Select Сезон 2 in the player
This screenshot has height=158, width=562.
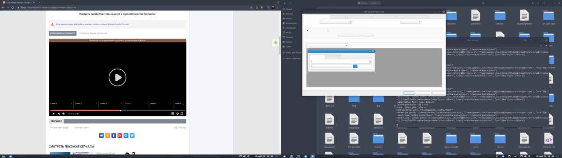79,103
